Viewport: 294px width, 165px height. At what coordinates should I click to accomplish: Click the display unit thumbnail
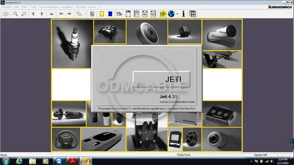click(175, 139)
